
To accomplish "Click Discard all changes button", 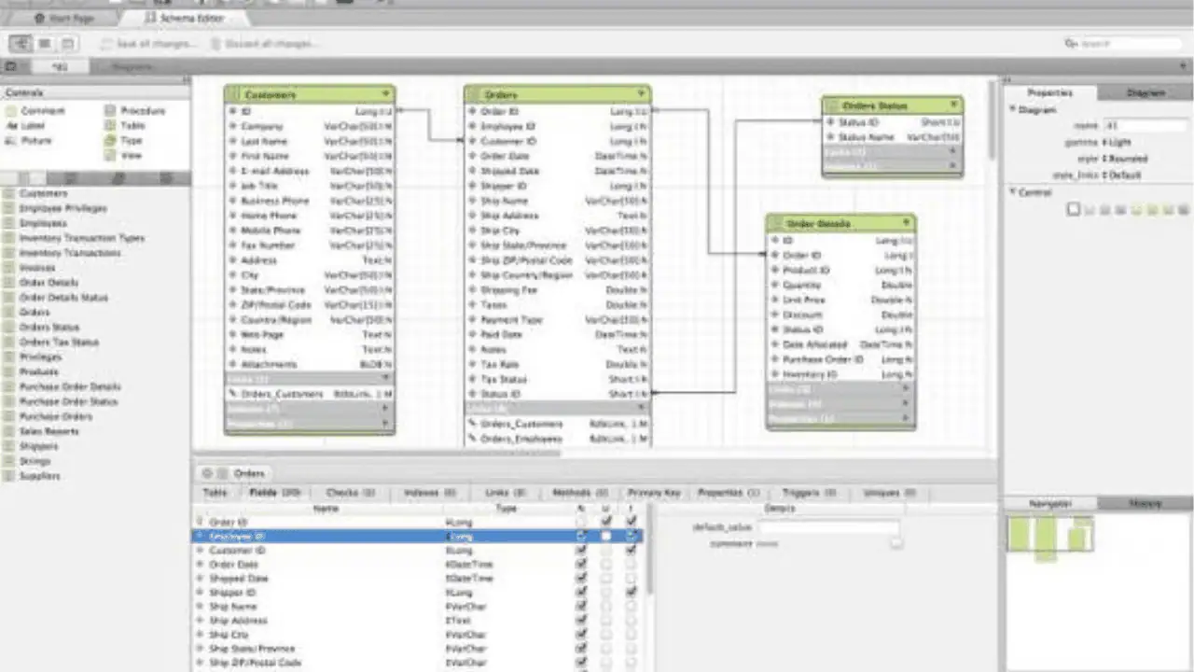I will [x=265, y=44].
